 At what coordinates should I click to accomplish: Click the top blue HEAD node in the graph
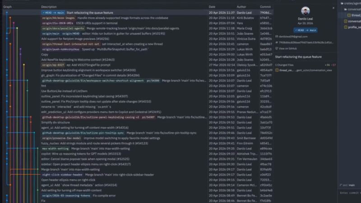(x=7, y=13)
